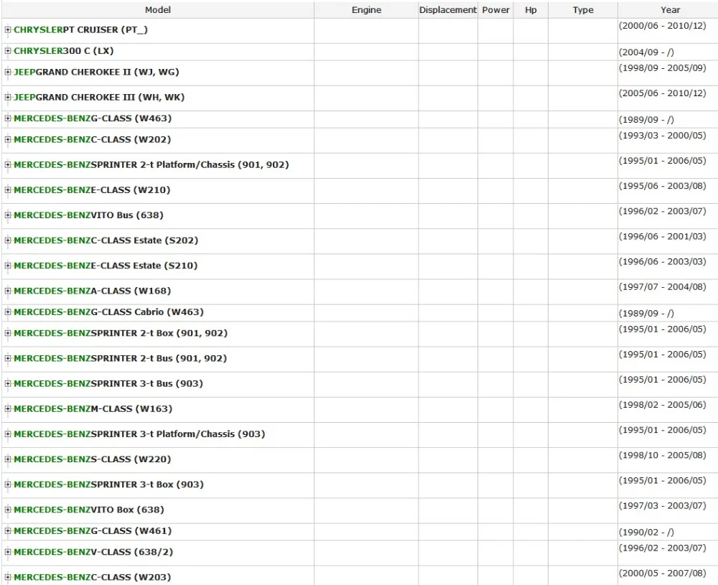This screenshot has height=585, width=718.
Task: Select MERCEDES-BENZ VITO Bus (638) name
Action: [x=88, y=215]
